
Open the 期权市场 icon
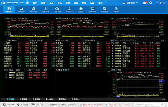point(46,10)
